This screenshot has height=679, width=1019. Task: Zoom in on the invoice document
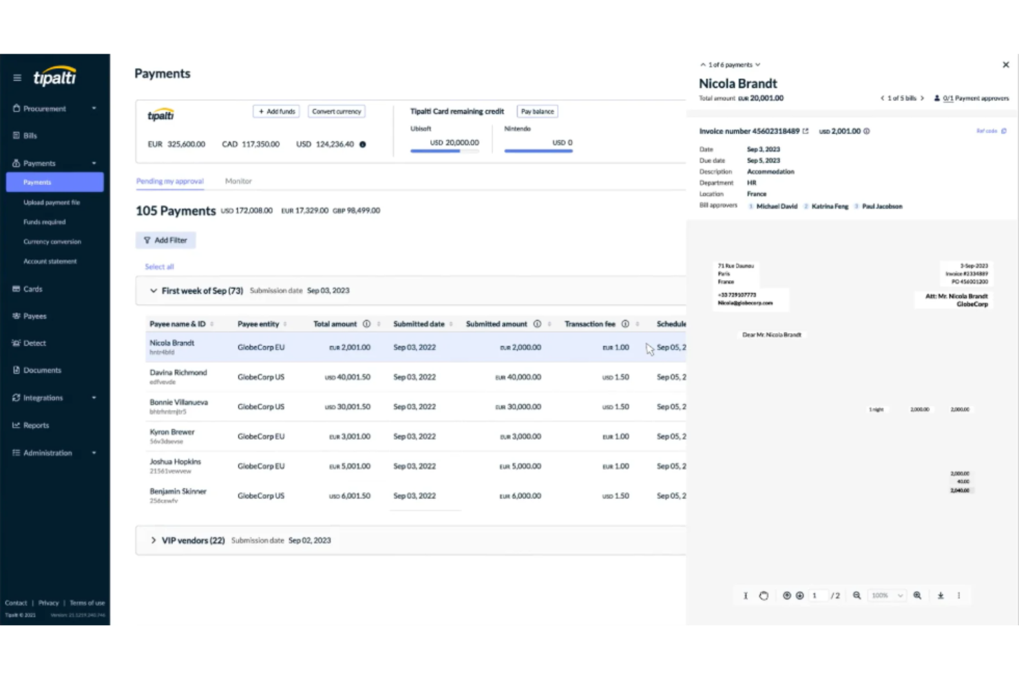click(917, 596)
